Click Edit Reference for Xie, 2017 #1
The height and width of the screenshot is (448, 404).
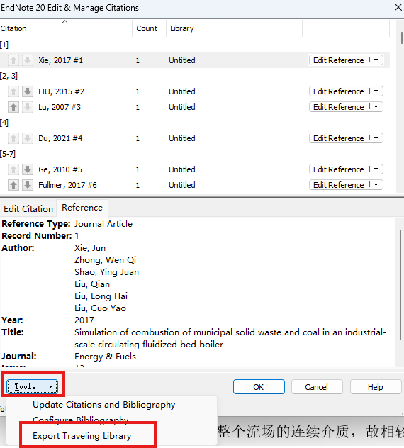coord(338,60)
